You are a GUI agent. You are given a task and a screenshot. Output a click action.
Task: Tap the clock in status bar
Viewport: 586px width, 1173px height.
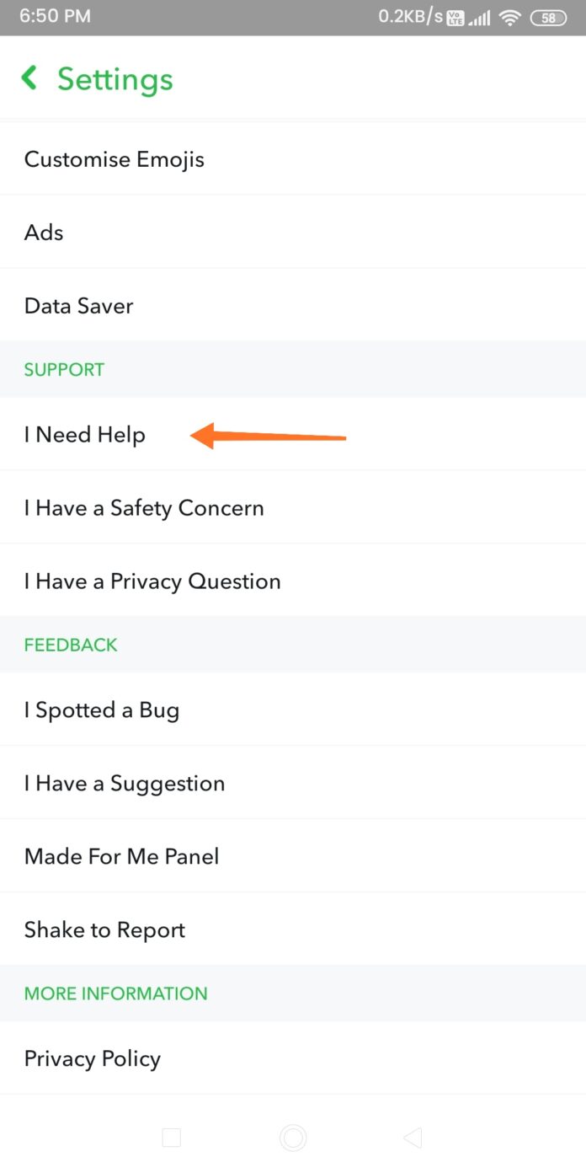click(x=55, y=17)
